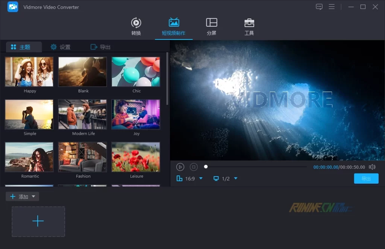
Task: Select the MV maker (短视频制作) module
Action: tap(174, 23)
